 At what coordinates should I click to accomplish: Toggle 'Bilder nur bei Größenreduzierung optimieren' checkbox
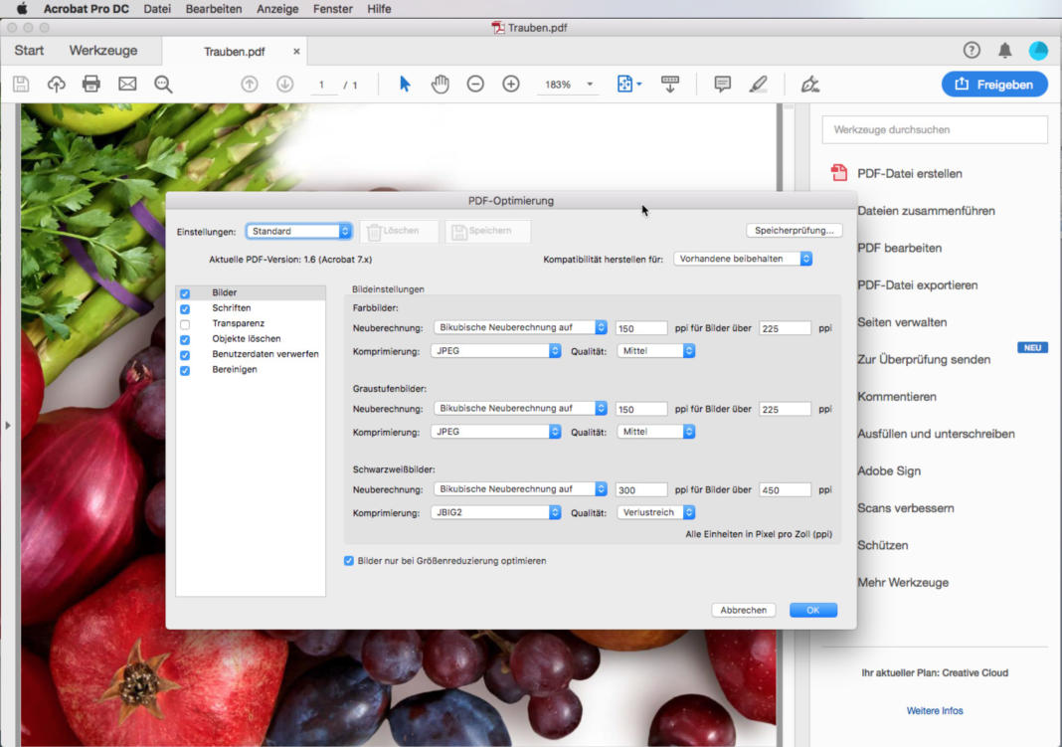tap(349, 561)
